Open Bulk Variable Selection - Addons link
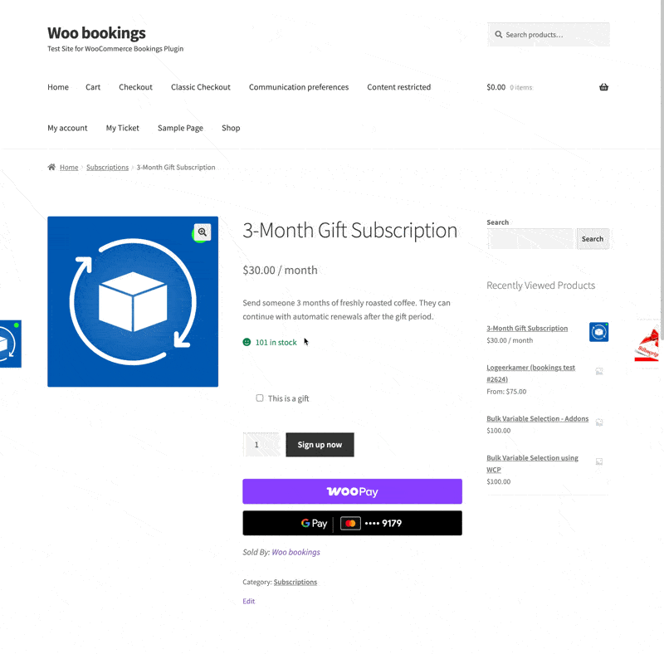The image size is (664, 654). coord(537,418)
